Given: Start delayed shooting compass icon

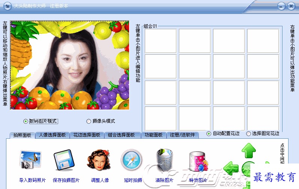Looking at the screenshot, I should (x=132, y=160).
